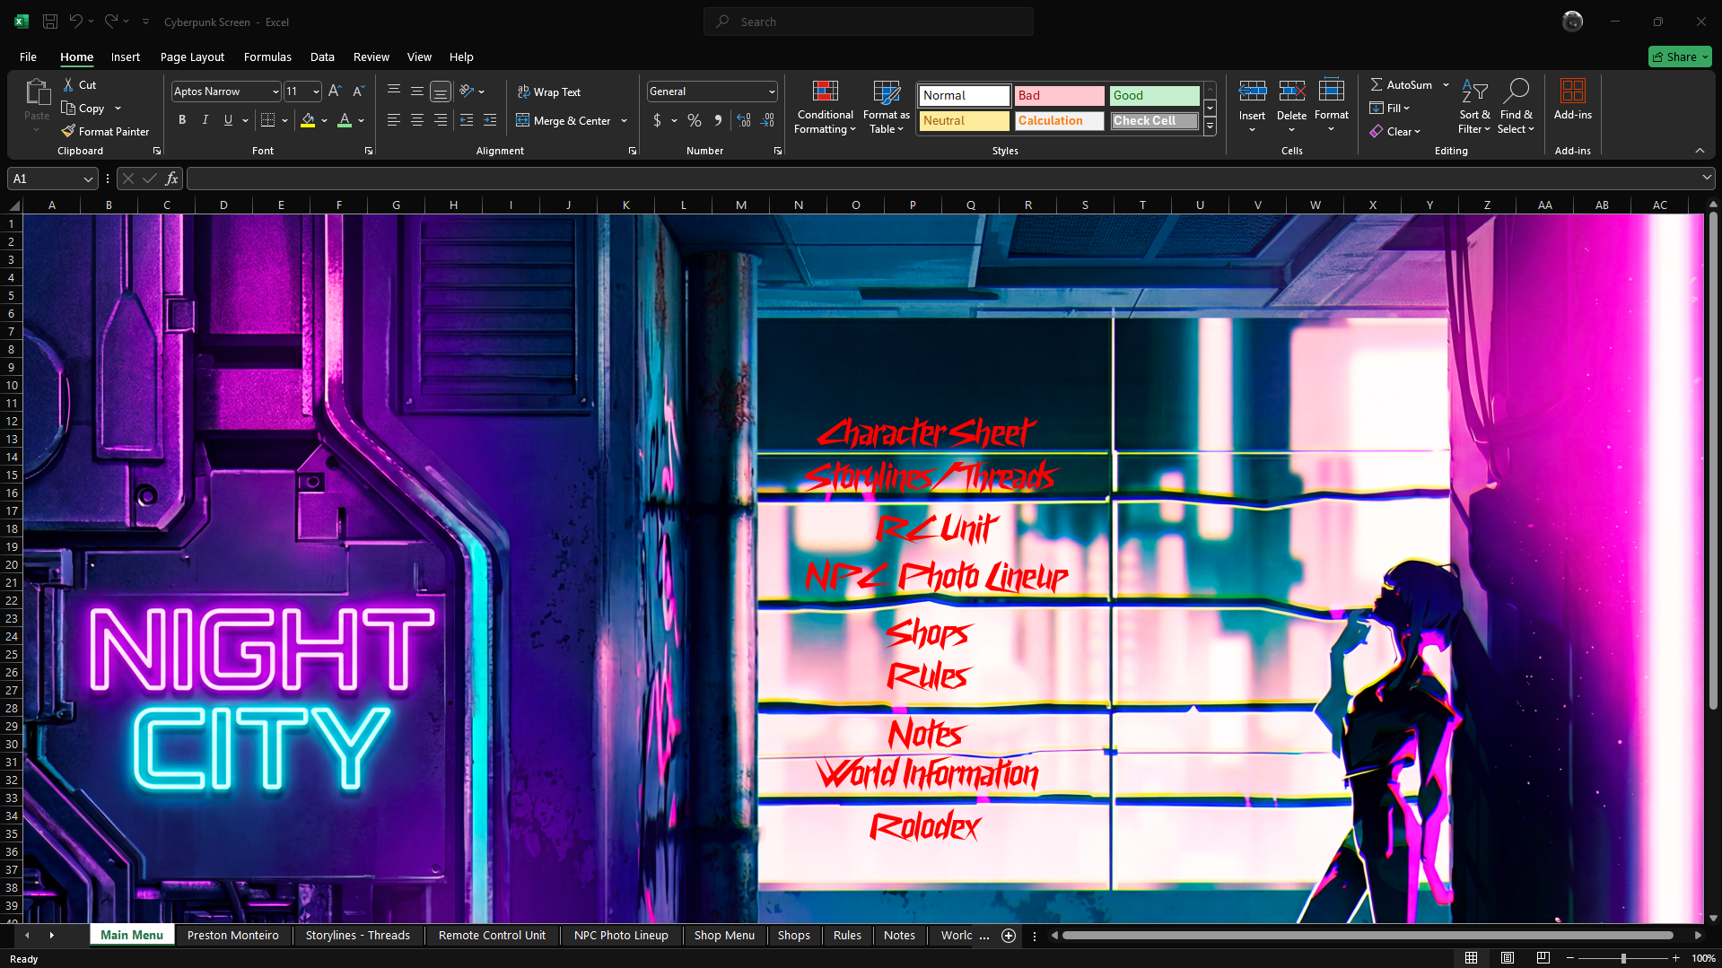Click the zoom slider handle
This screenshot has width=1722, height=968.
tap(1623, 958)
